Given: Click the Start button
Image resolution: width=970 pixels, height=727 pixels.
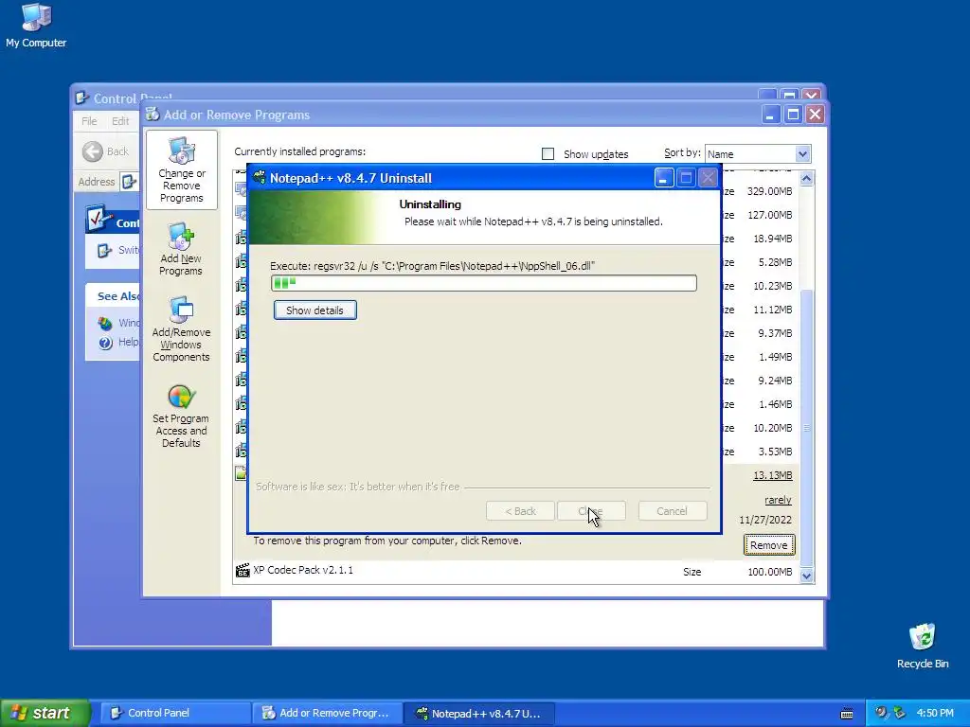Looking at the screenshot, I should (x=45, y=714).
